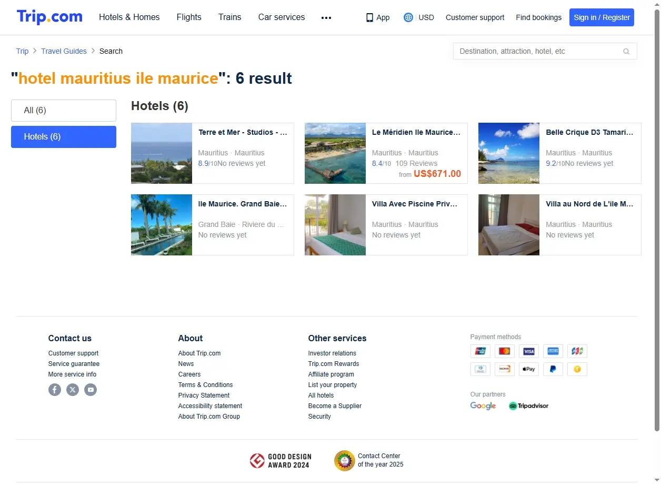Click the yellow T payment icon
Image resolution: width=661 pixels, height=485 pixels.
577,369
